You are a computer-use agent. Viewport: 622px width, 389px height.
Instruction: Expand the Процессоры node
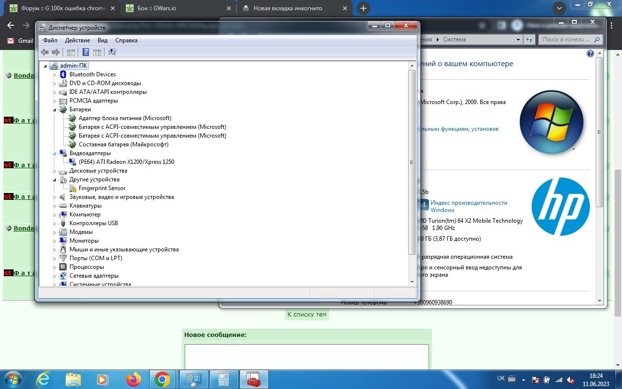(x=55, y=267)
